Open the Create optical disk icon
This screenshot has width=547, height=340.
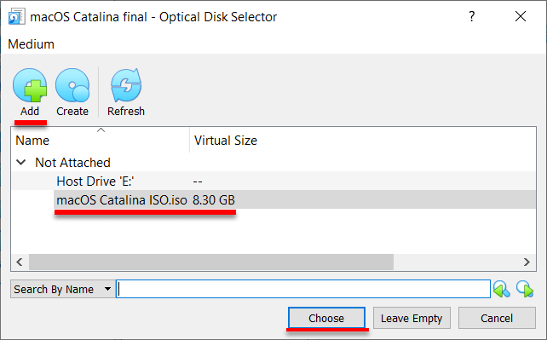(x=72, y=85)
